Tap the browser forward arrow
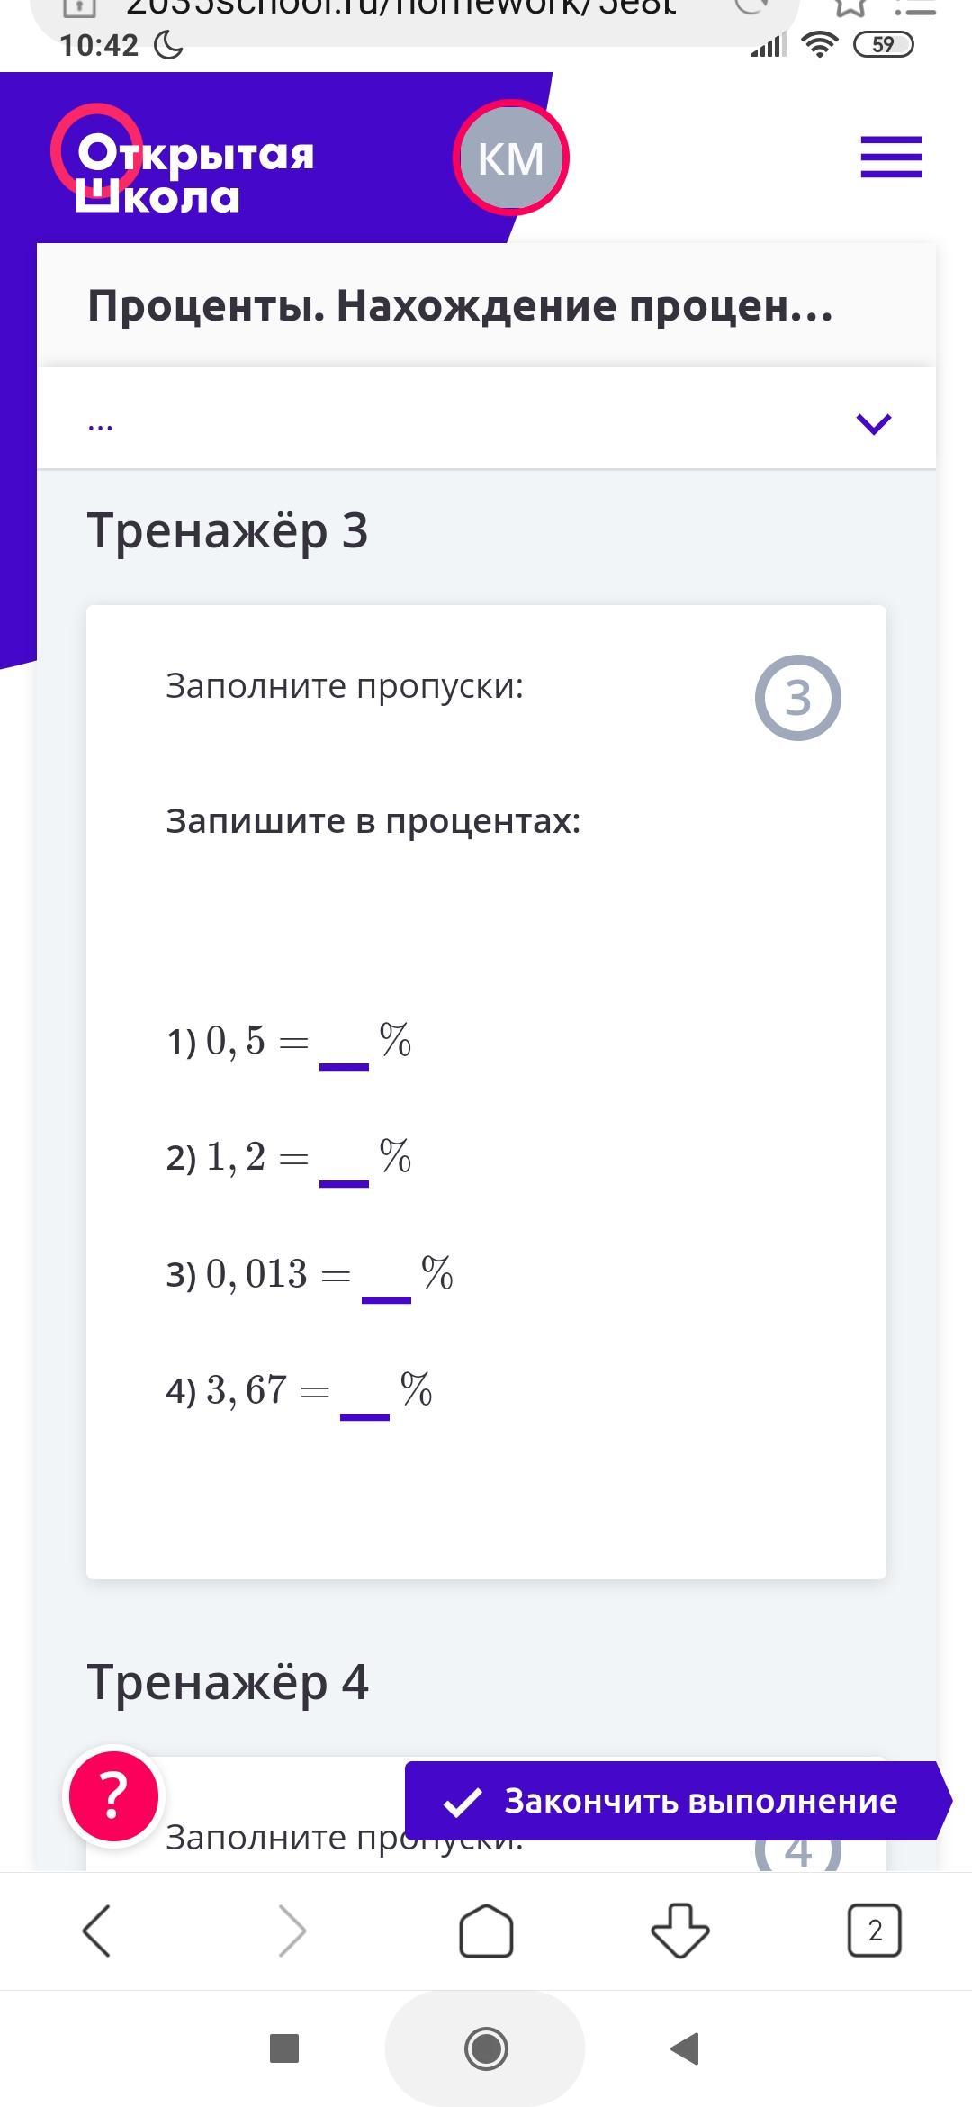The width and height of the screenshot is (972, 2107). [x=292, y=1930]
